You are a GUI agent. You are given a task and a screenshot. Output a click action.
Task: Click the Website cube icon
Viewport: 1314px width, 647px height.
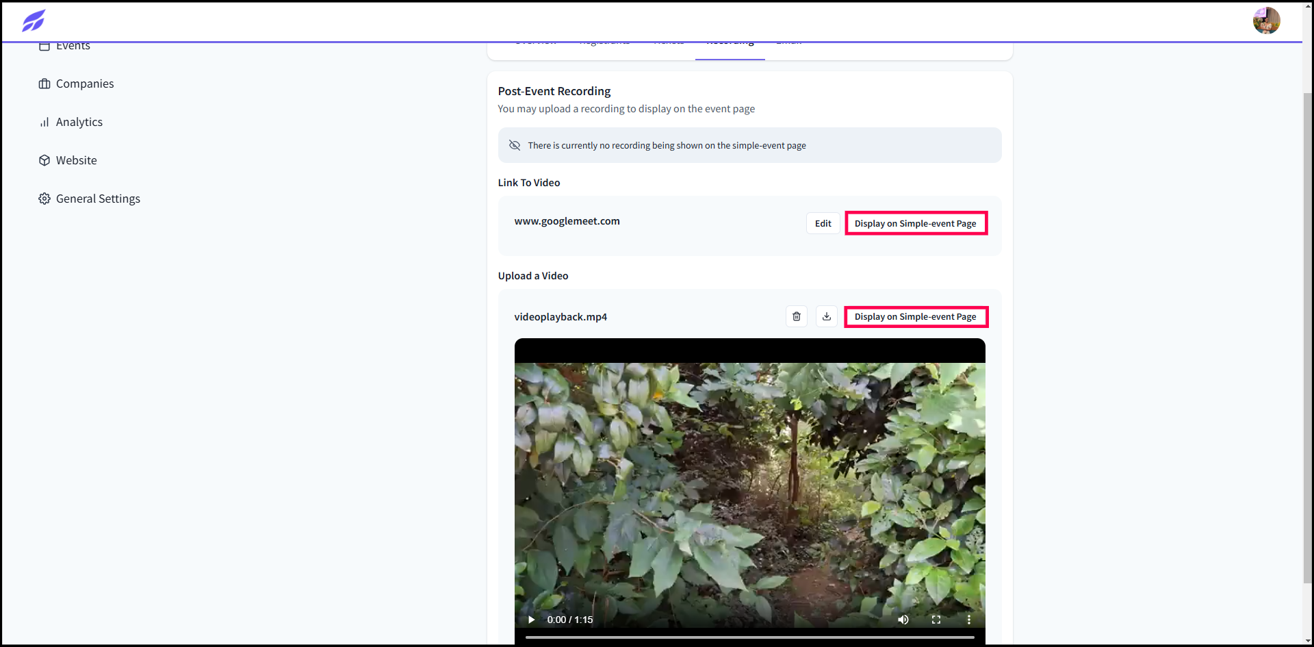coord(44,160)
